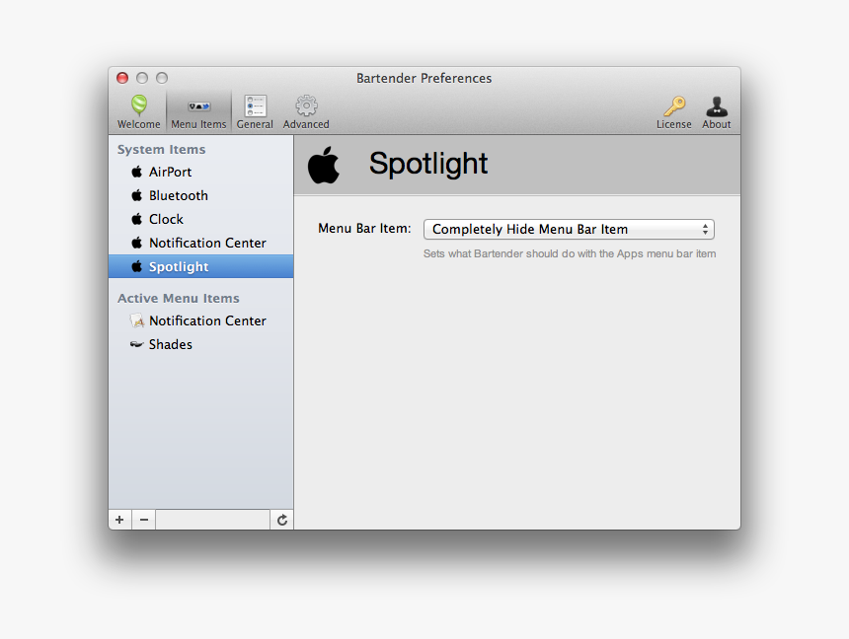Click the refresh arrow button in sidebar
The height and width of the screenshot is (639, 849).
(282, 520)
